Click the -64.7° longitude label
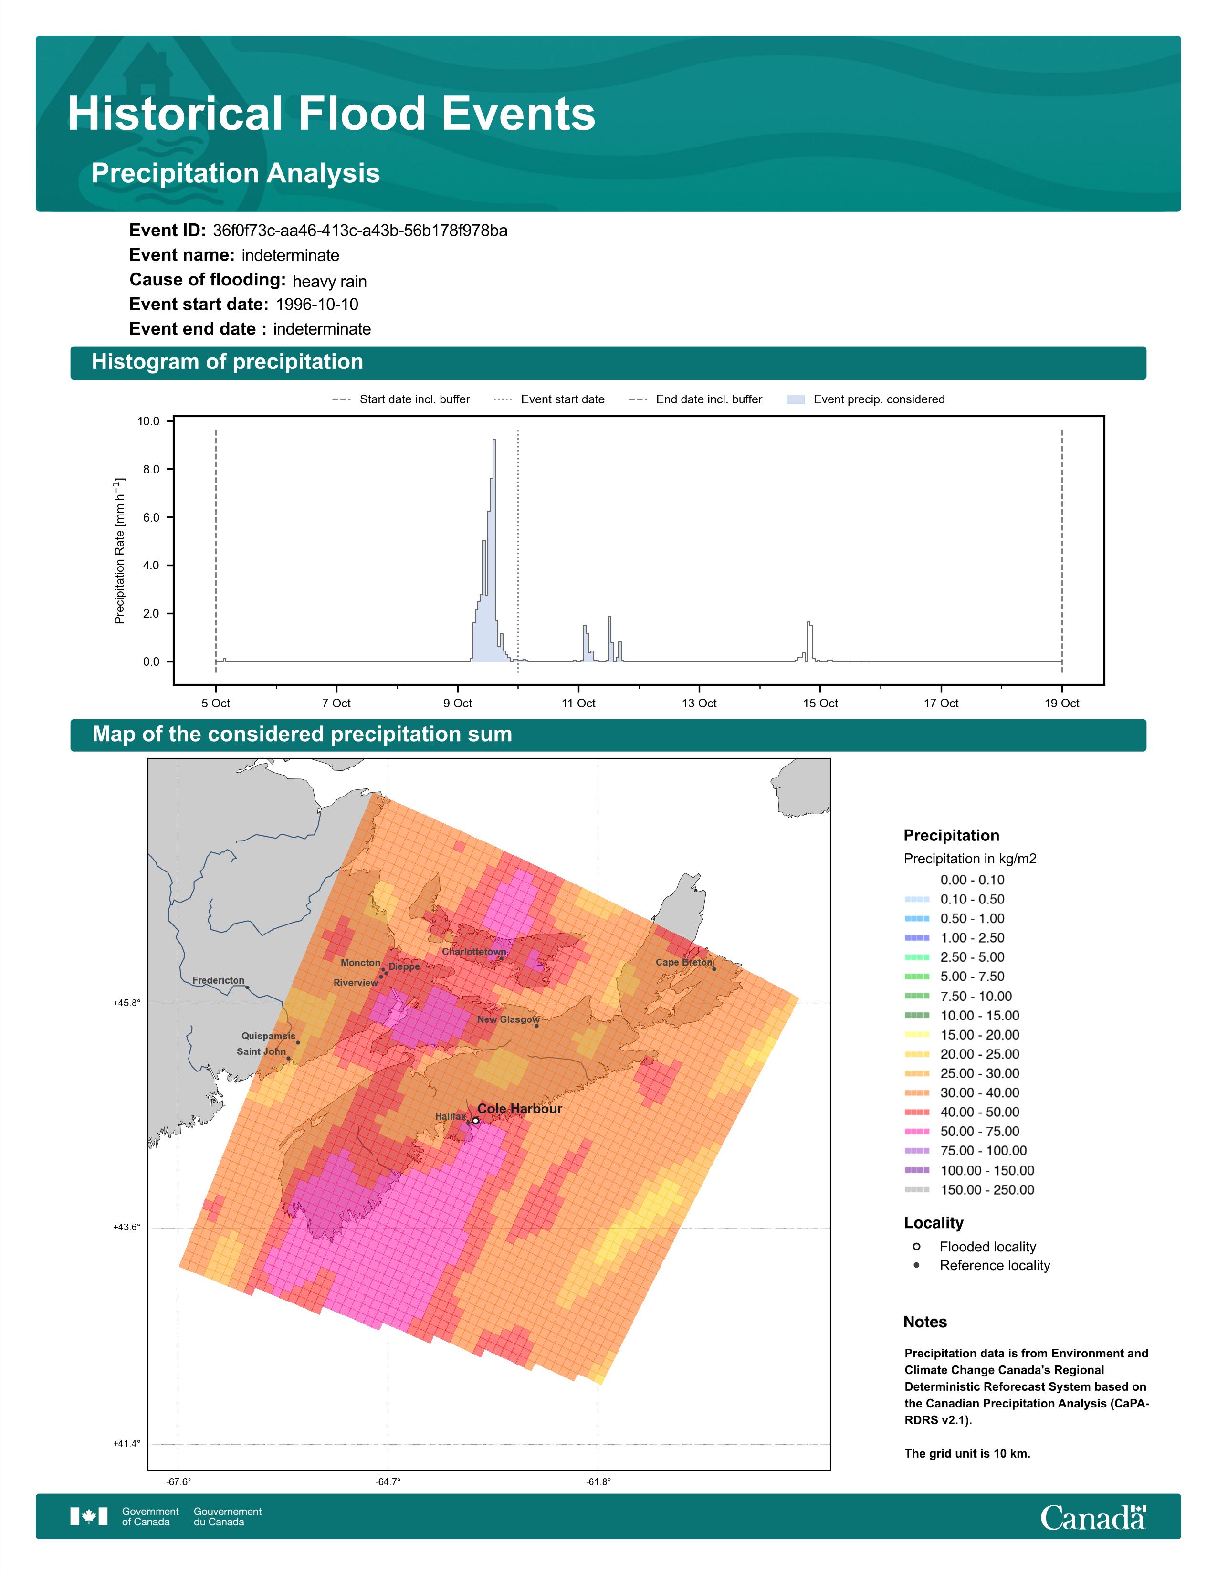Screen dimensions: 1217x1575 coord(388,1482)
